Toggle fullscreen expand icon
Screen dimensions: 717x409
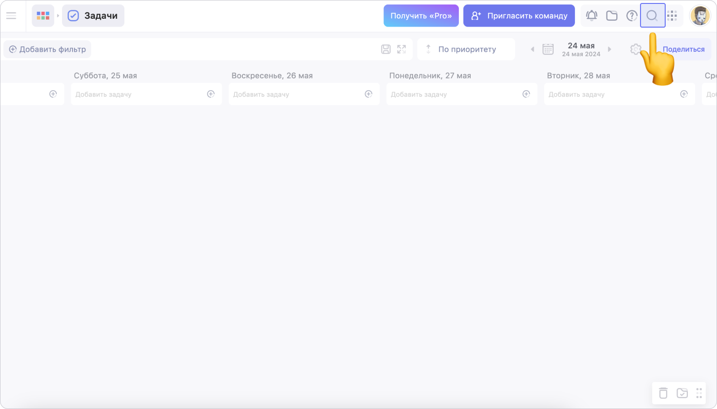click(402, 49)
